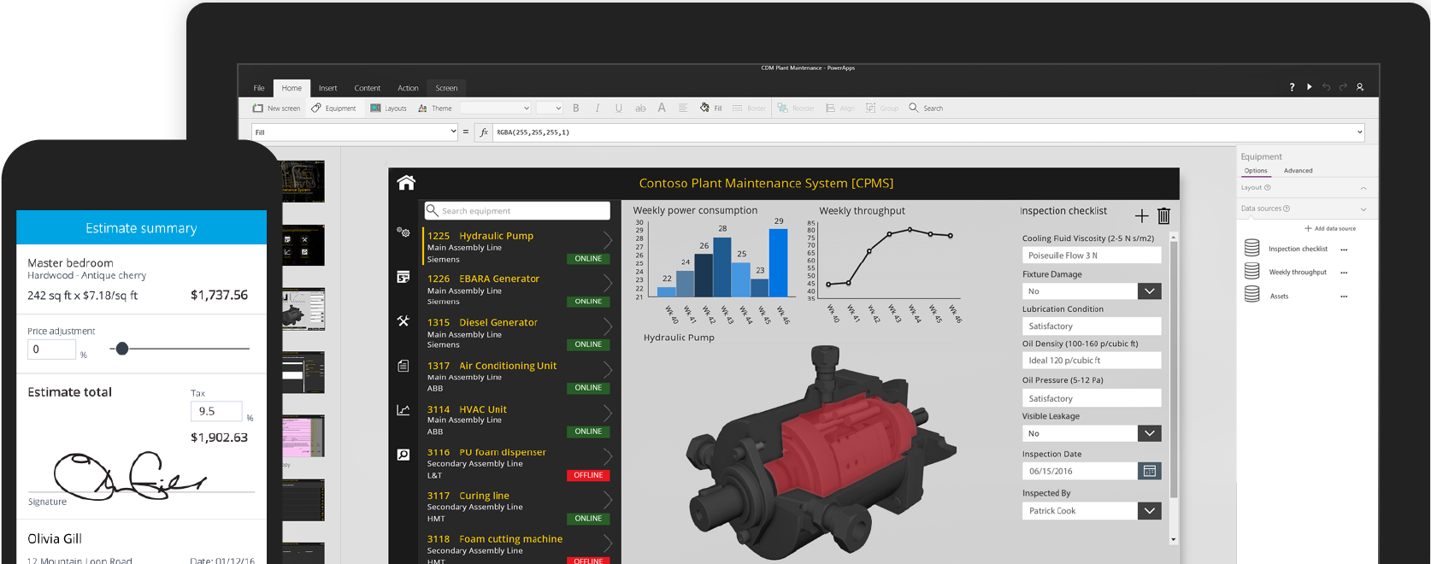
Task: Toggle underline formatting in the ribbon
Action: 619,109
